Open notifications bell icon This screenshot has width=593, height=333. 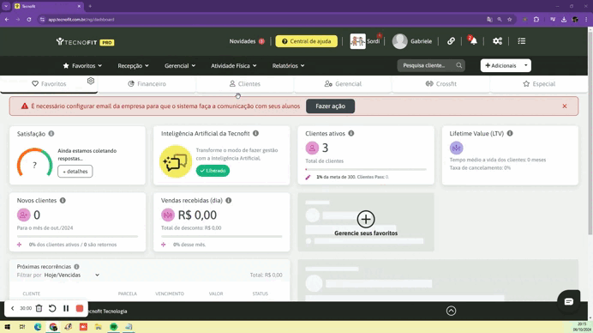473,41
